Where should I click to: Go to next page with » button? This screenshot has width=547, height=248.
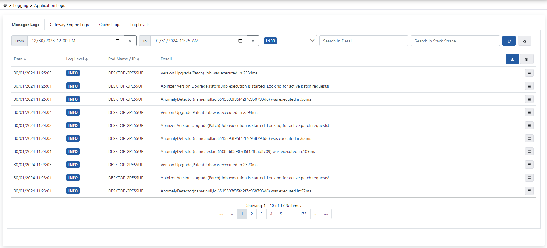pyautogui.click(x=315, y=214)
